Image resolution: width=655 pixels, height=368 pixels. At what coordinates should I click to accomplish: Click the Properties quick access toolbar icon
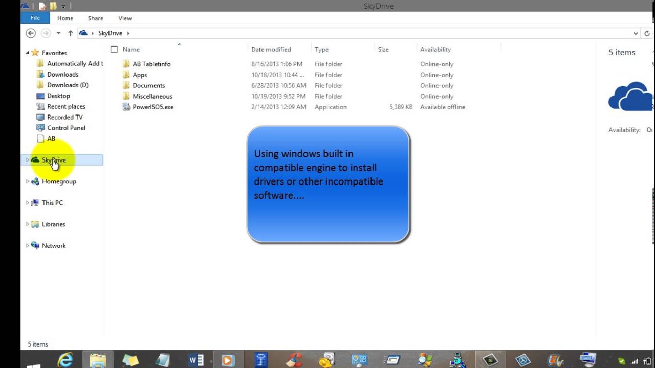pyautogui.click(x=41, y=6)
